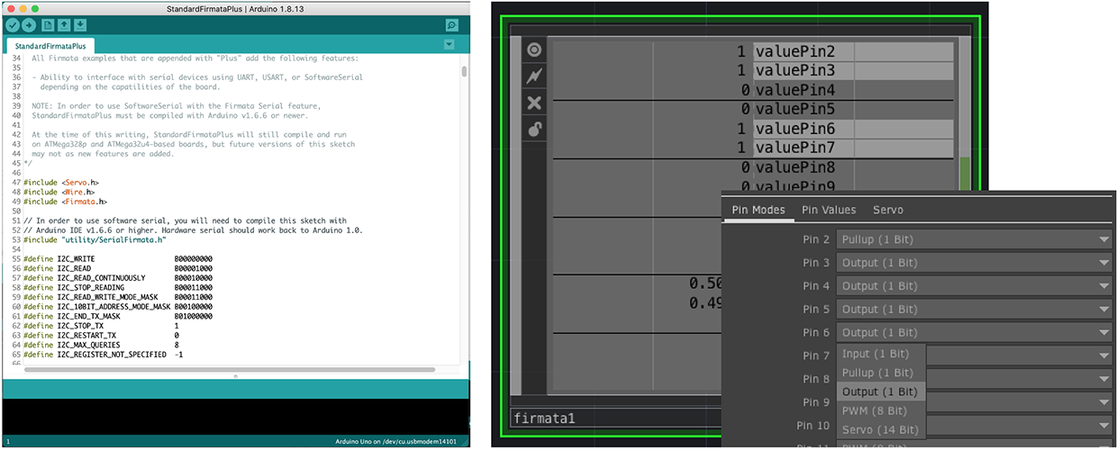Select the valuePin6 channel row
Viewport: 1118px width, 450px height.
pyautogui.click(x=752, y=129)
